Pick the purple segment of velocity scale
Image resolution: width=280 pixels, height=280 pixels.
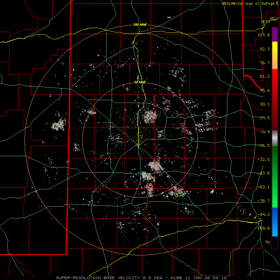275,35
